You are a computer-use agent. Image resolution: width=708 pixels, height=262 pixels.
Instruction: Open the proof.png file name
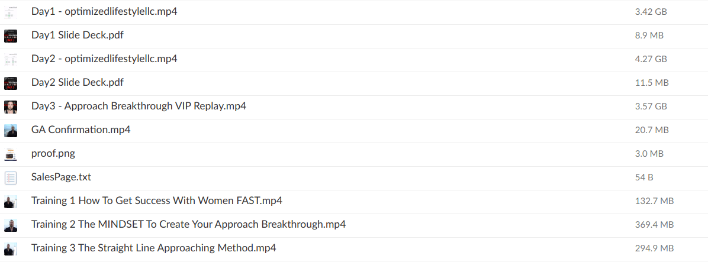pos(53,153)
